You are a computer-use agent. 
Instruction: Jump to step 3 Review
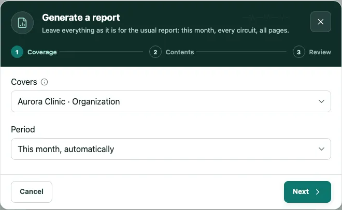click(x=312, y=52)
